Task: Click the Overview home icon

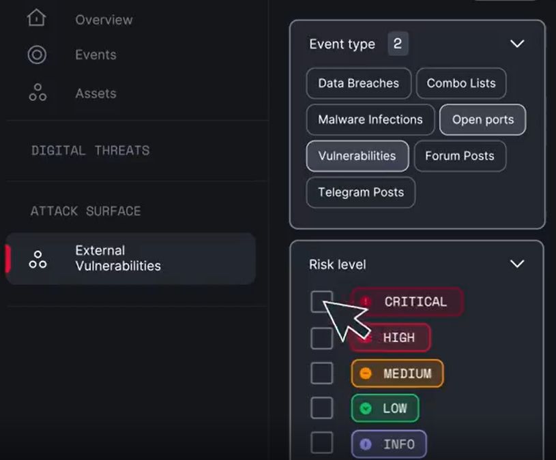Action: click(x=37, y=18)
